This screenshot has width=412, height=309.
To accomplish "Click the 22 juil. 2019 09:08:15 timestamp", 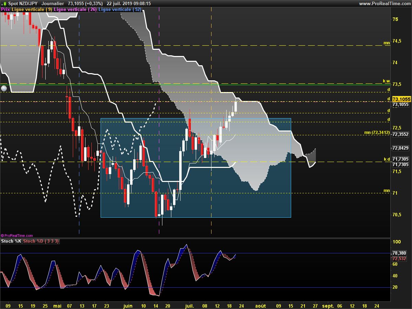I will 129,3.
